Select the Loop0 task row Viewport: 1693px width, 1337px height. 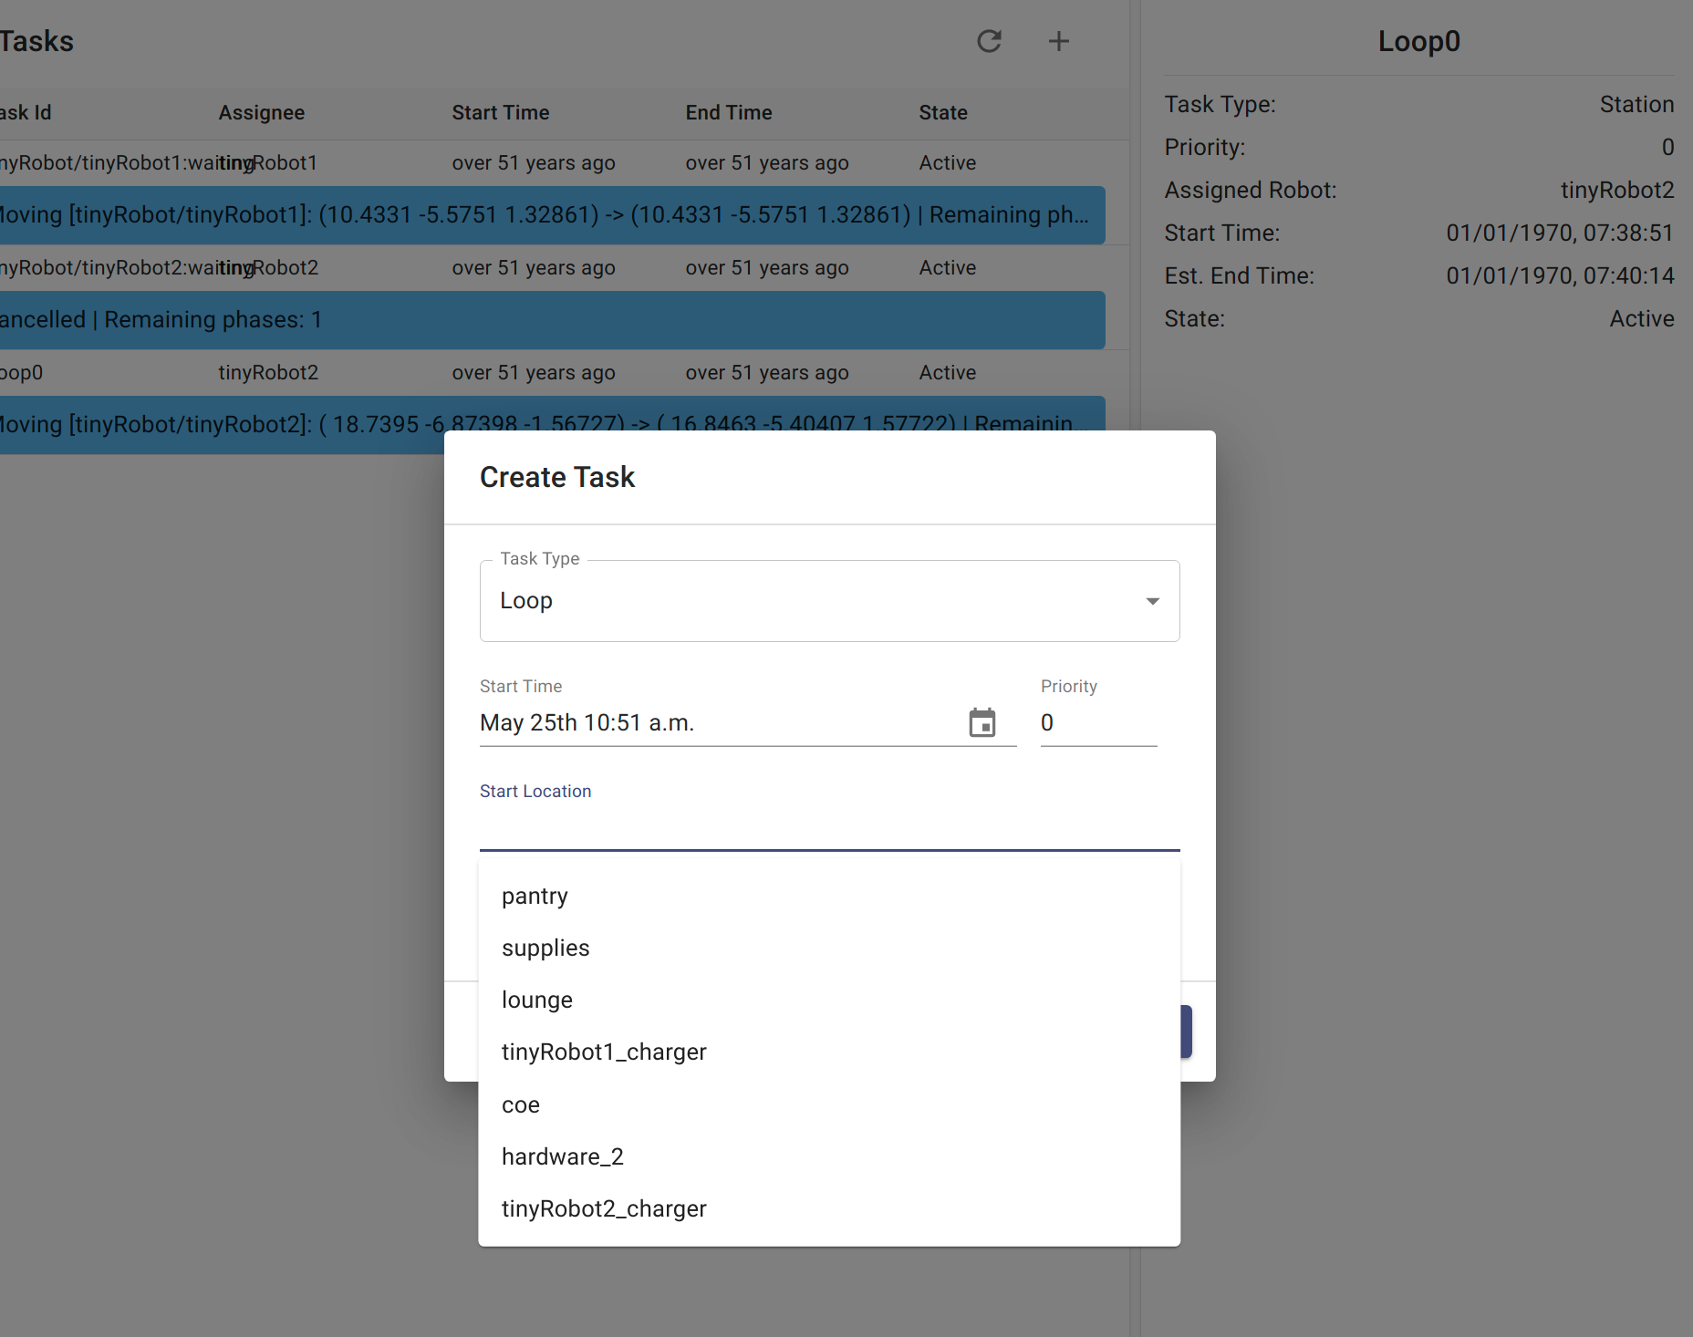pyautogui.click(x=365, y=372)
